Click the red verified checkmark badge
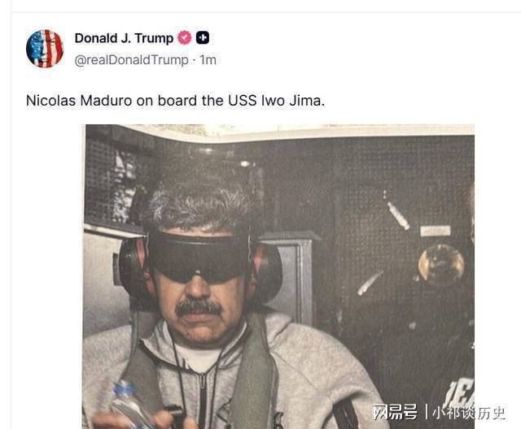Viewport: 521px width, 429px height. pyautogui.click(x=185, y=37)
